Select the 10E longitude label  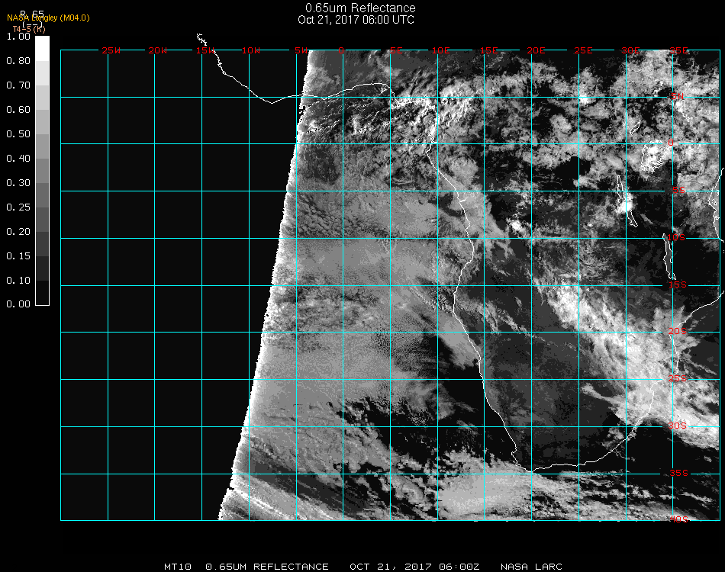(x=442, y=51)
